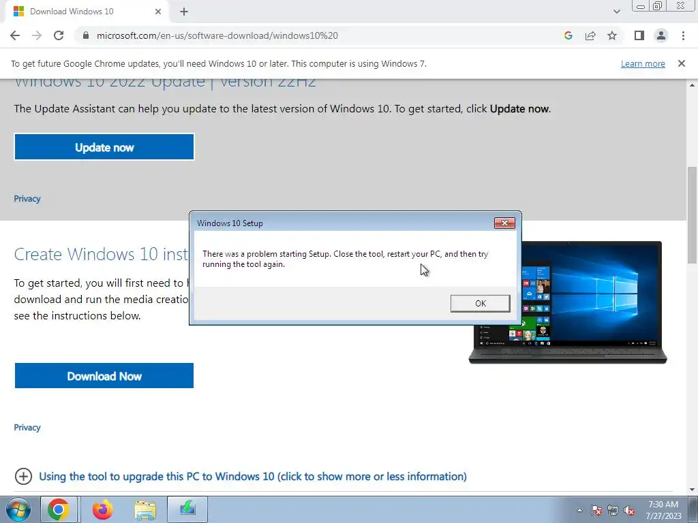This screenshot has height=523, width=698.
Task: Open the Windows Start button
Action: [18, 509]
